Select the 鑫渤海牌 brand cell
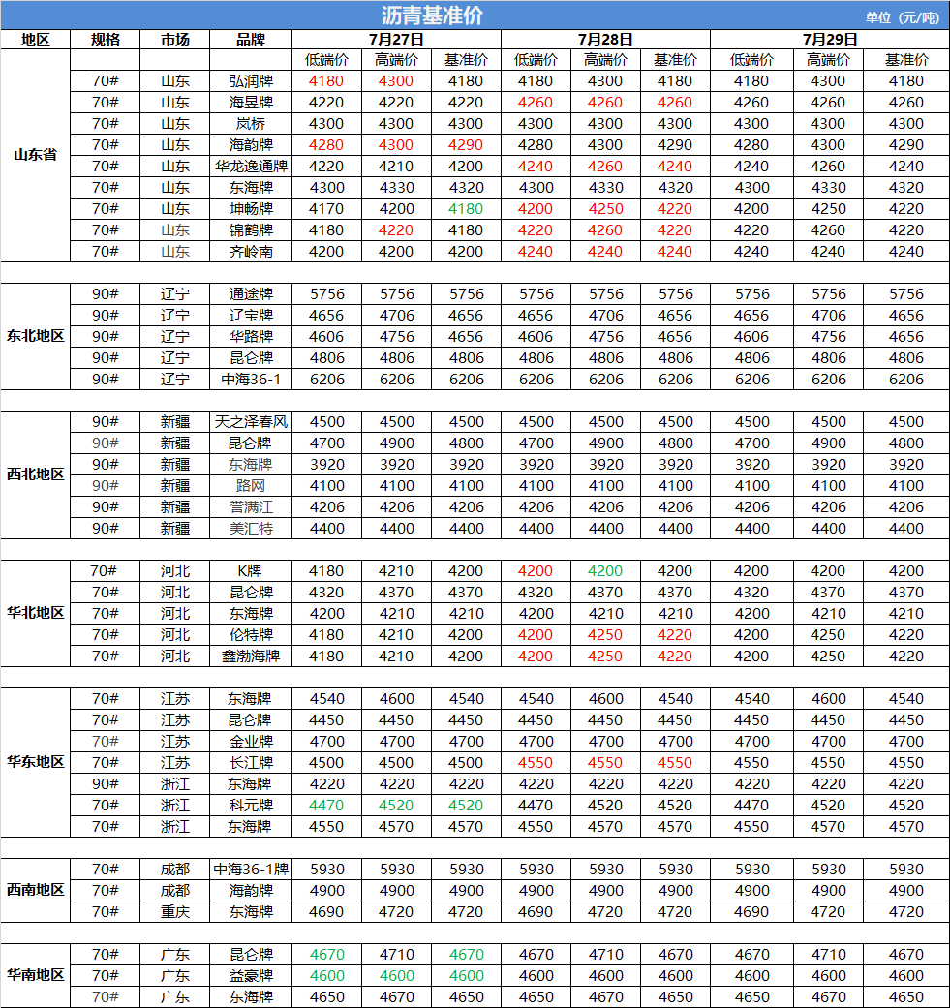The width and height of the screenshot is (950, 1008). tap(251, 657)
